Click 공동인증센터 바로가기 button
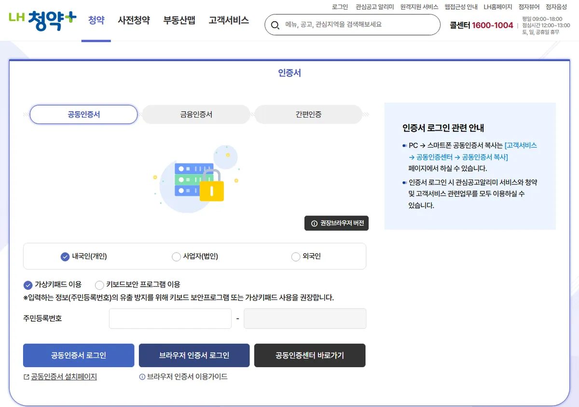 (310, 355)
